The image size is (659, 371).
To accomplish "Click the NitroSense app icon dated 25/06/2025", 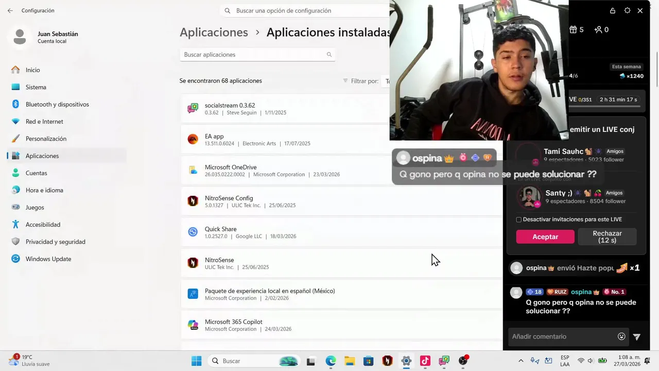I will tap(193, 263).
